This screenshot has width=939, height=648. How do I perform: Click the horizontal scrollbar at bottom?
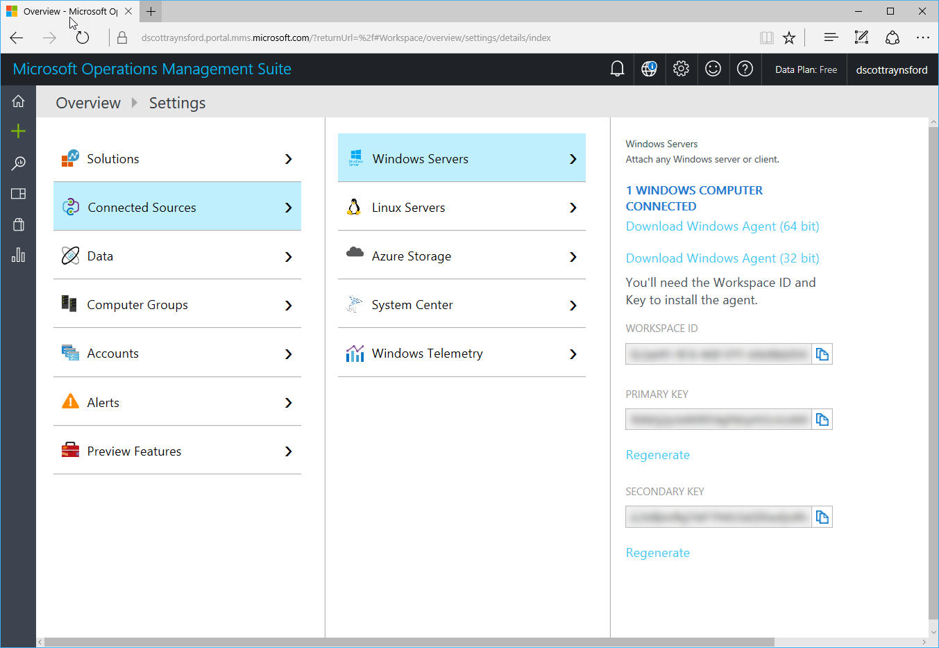pyautogui.click(x=409, y=642)
